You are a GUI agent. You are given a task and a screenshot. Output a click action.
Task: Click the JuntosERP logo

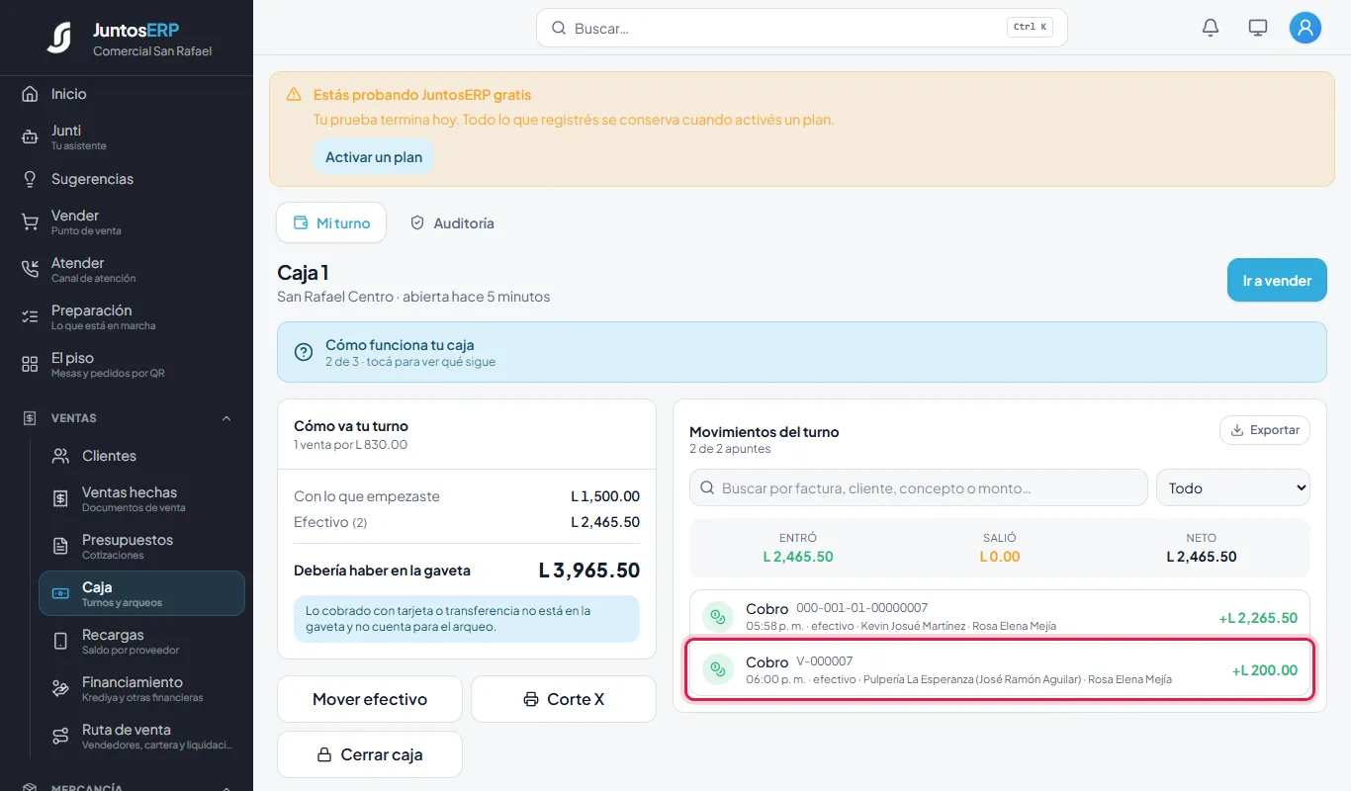pyautogui.click(x=59, y=38)
